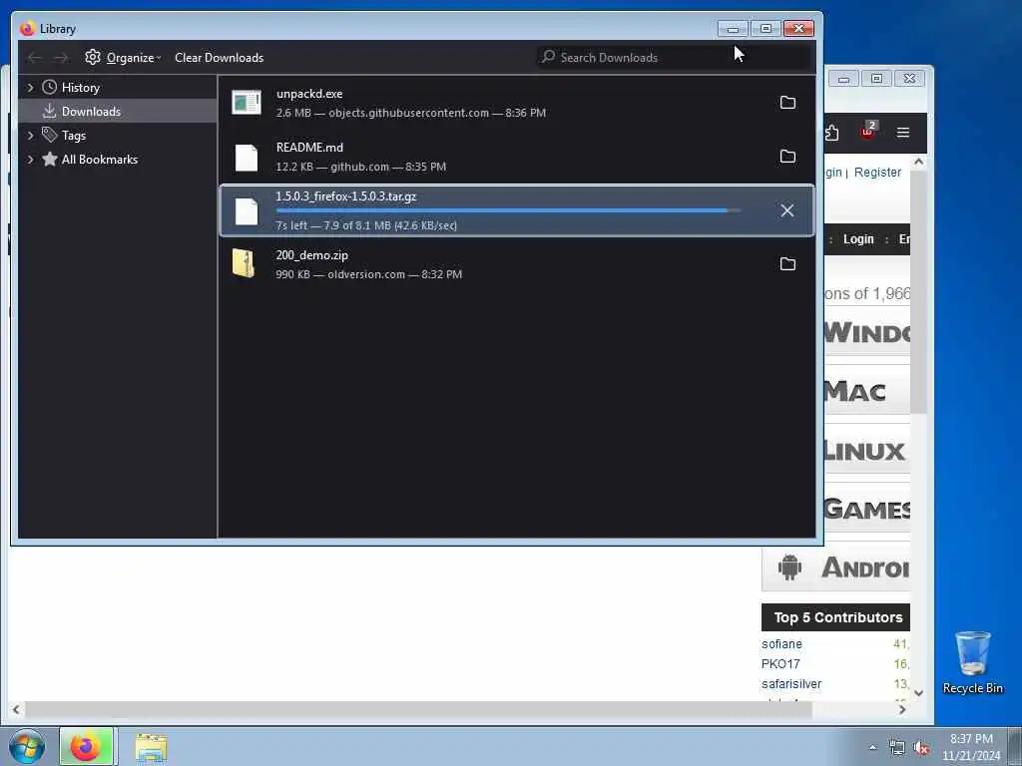Click the browser vertical scroll down arrow
The width and height of the screenshot is (1022, 766).
point(918,693)
